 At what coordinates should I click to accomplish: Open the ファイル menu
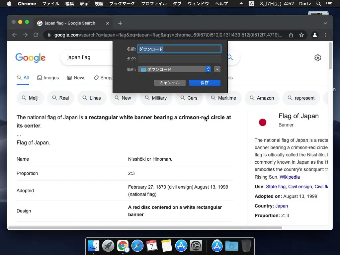pos(50,4)
